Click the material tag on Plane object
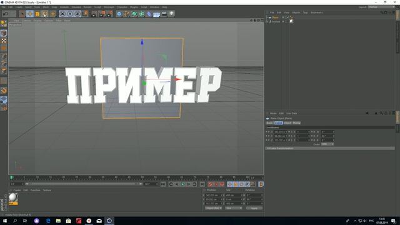This screenshot has height=225, width=400. pos(291,17)
